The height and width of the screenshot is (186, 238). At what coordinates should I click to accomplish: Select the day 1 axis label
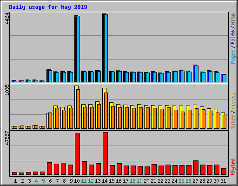[15, 181]
